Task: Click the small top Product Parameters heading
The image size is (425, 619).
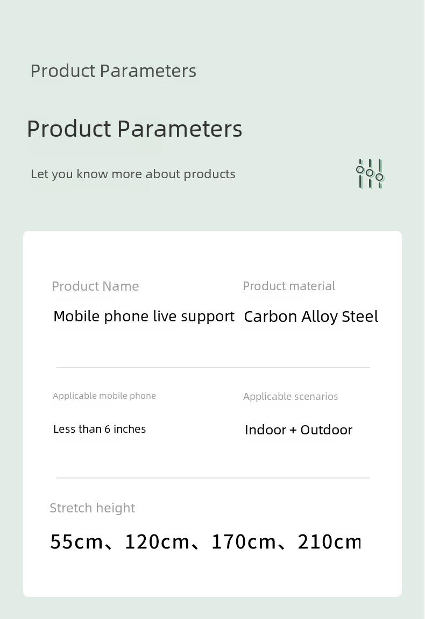Action: [114, 71]
